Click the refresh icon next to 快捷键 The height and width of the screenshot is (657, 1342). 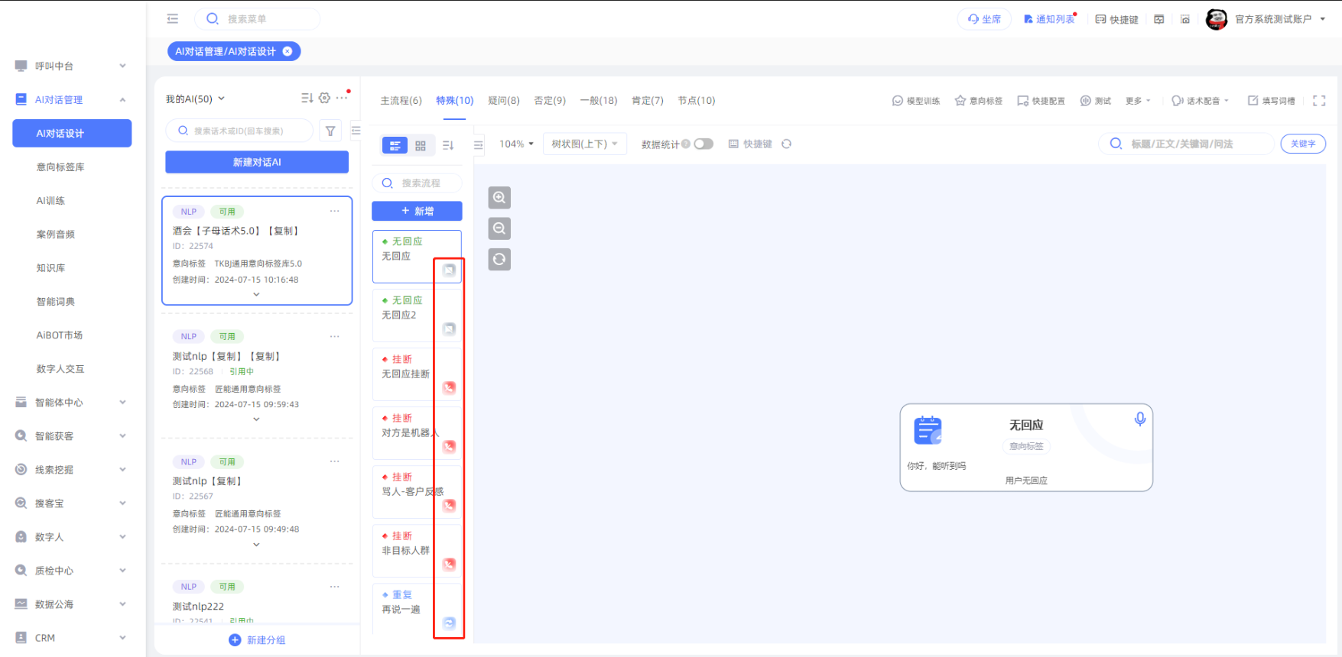(x=786, y=144)
